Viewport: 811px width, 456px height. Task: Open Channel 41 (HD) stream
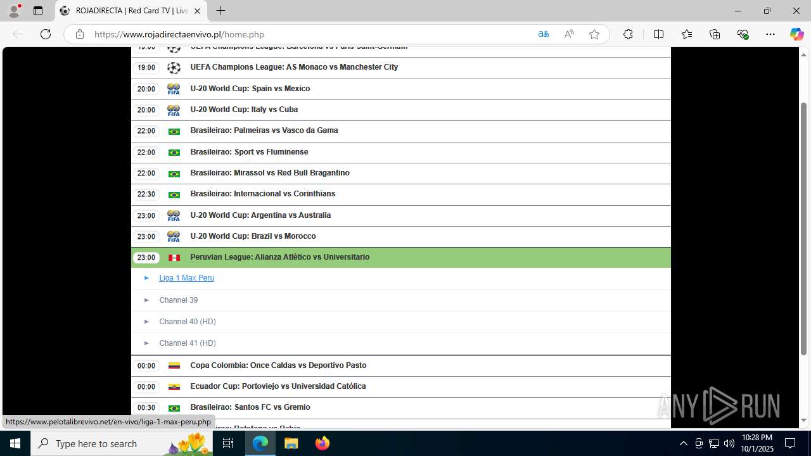(x=188, y=343)
